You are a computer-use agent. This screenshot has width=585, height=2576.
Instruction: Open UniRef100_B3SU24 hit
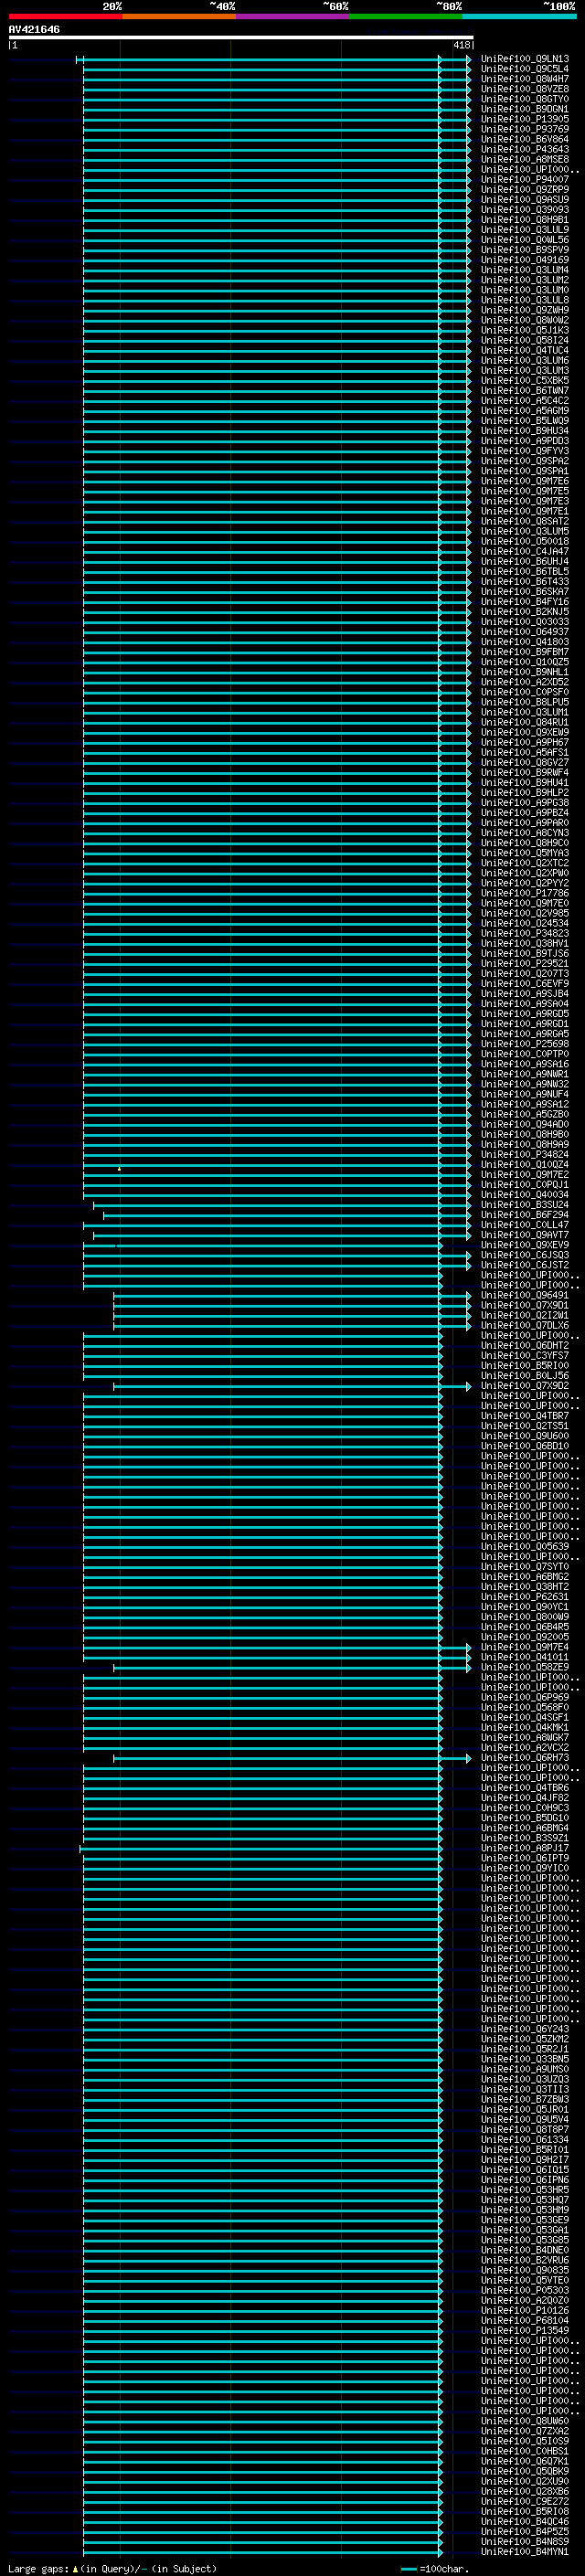(x=524, y=1205)
